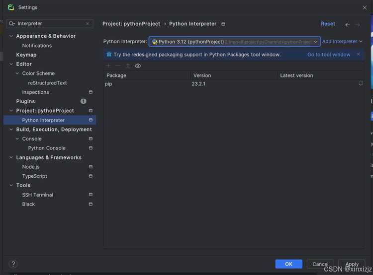Click the Plugins update count badge
The height and width of the screenshot is (275, 373).
(83, 101)
